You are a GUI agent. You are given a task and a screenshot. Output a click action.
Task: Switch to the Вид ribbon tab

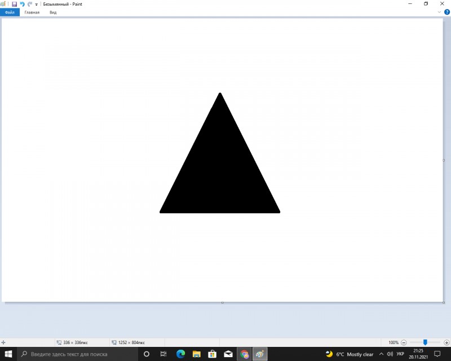pos(53,12)
